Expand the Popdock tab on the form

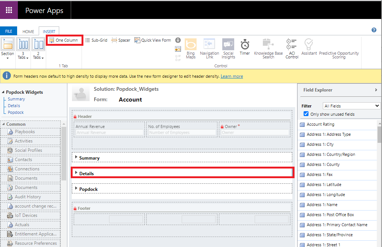click(76, 188)
